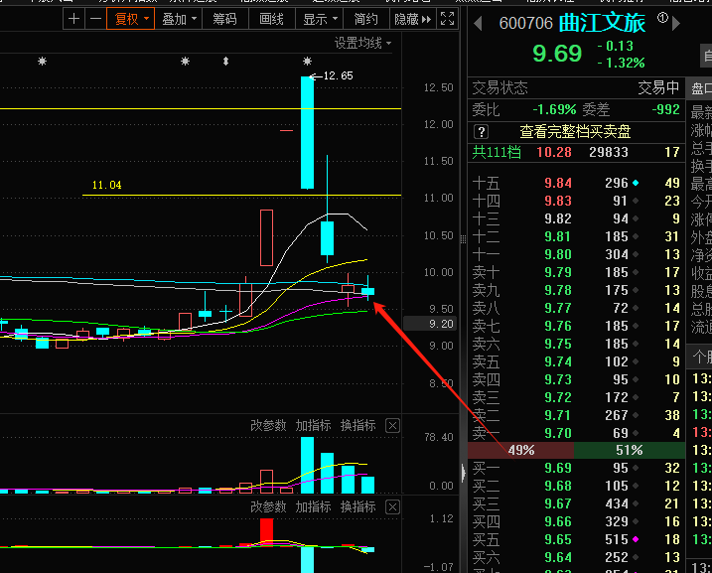Click 共111档 label
712x573 pixels.
tap(497, 152)
